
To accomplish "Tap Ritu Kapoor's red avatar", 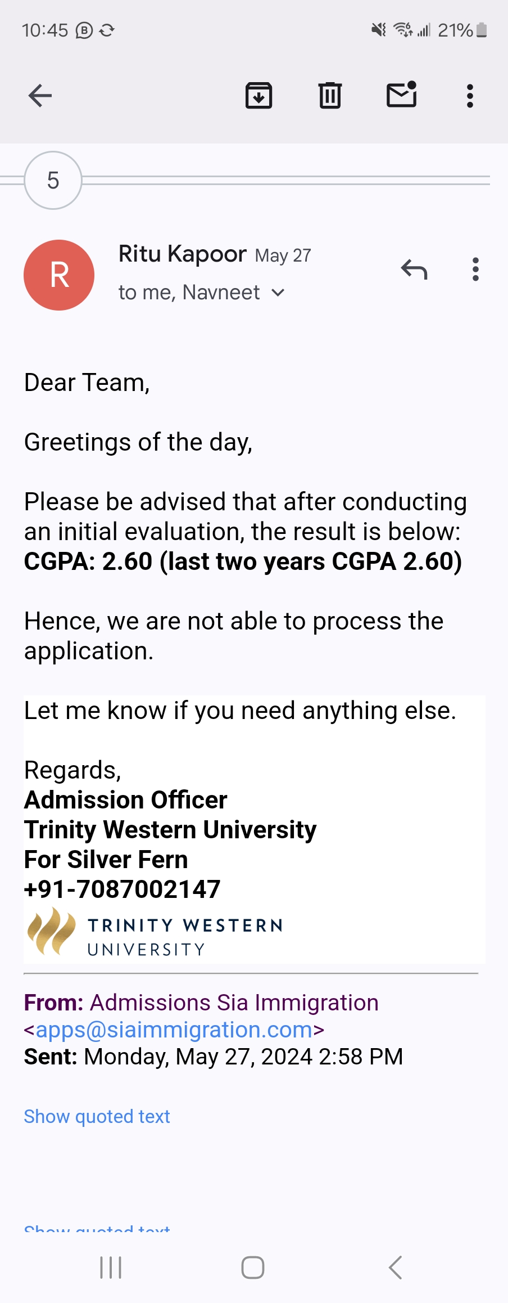I will click(59, 275).
